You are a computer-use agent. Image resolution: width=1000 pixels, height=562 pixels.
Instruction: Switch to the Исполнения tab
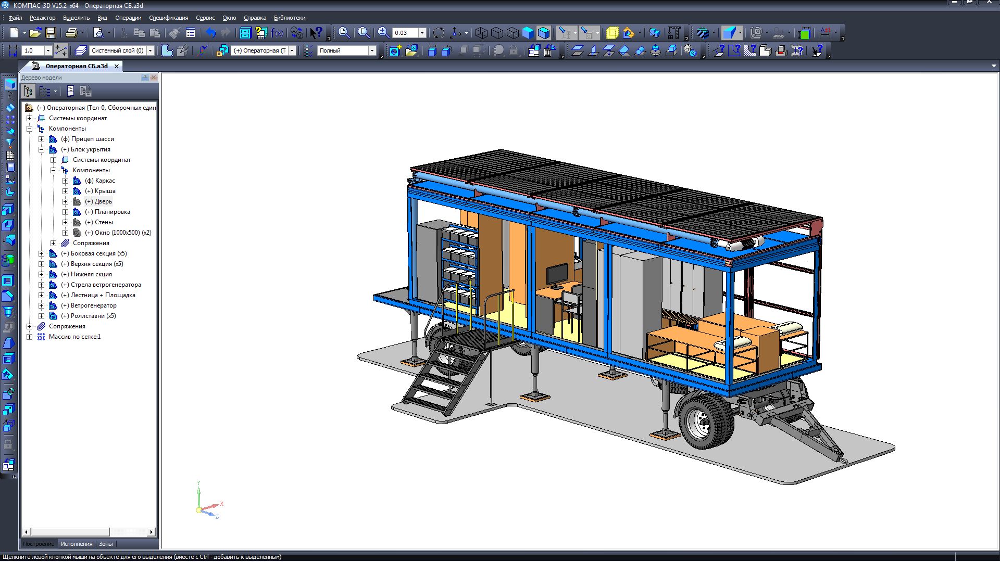[77, 544]
